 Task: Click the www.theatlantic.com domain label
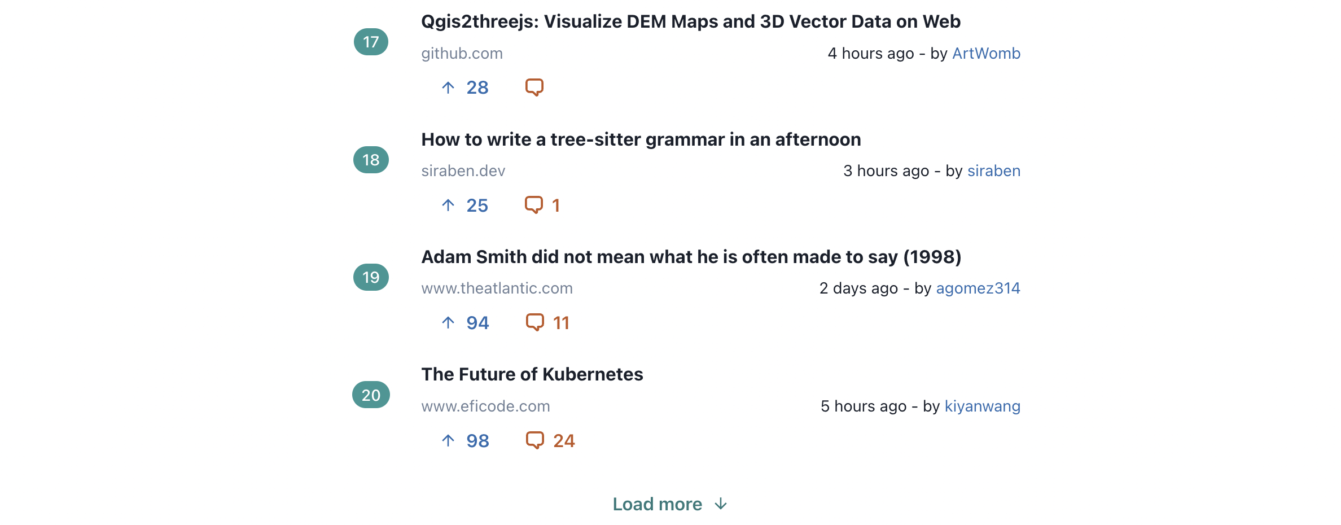tap(497, 288)
